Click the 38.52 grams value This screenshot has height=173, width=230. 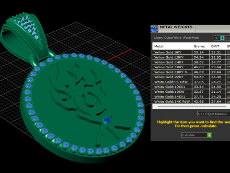tap(199, 62)
